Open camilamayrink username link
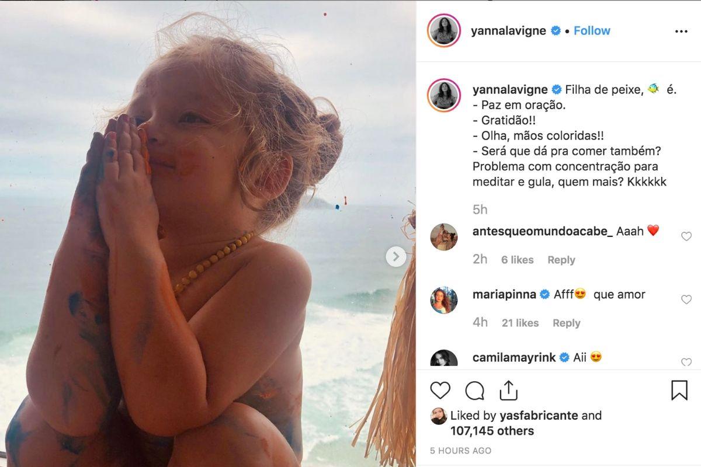The image size is (701, 467). tap(513, 357)
